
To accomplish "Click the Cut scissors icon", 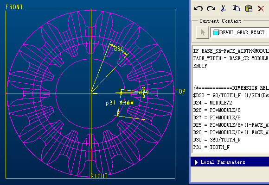I will 223,8.
